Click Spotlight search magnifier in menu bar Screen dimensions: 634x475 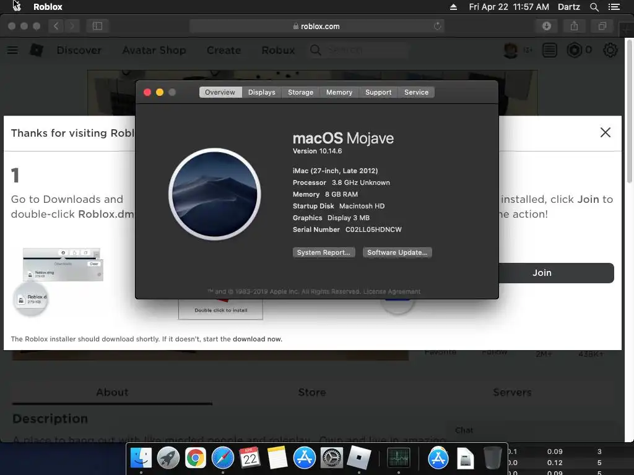pyautogui.click(x=594, y=7)
